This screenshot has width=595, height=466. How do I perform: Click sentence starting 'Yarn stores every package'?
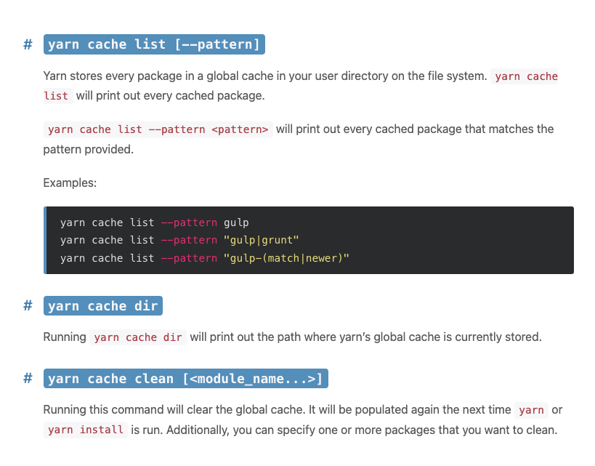pyautogui.click(x=265, y=76)
